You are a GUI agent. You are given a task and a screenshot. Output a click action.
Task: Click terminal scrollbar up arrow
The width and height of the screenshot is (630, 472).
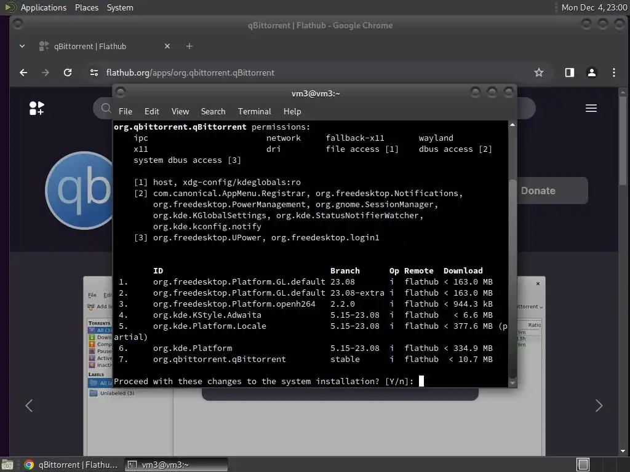coord(512,125)
